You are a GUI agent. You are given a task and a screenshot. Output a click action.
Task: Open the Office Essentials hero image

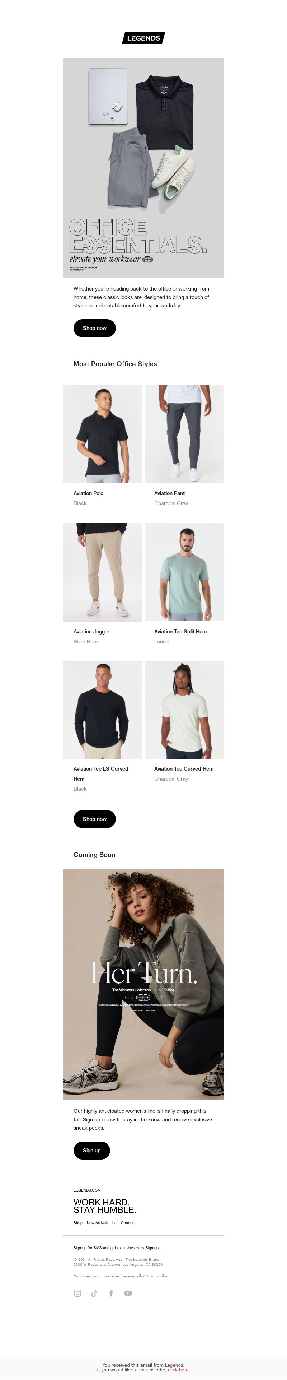143,168
